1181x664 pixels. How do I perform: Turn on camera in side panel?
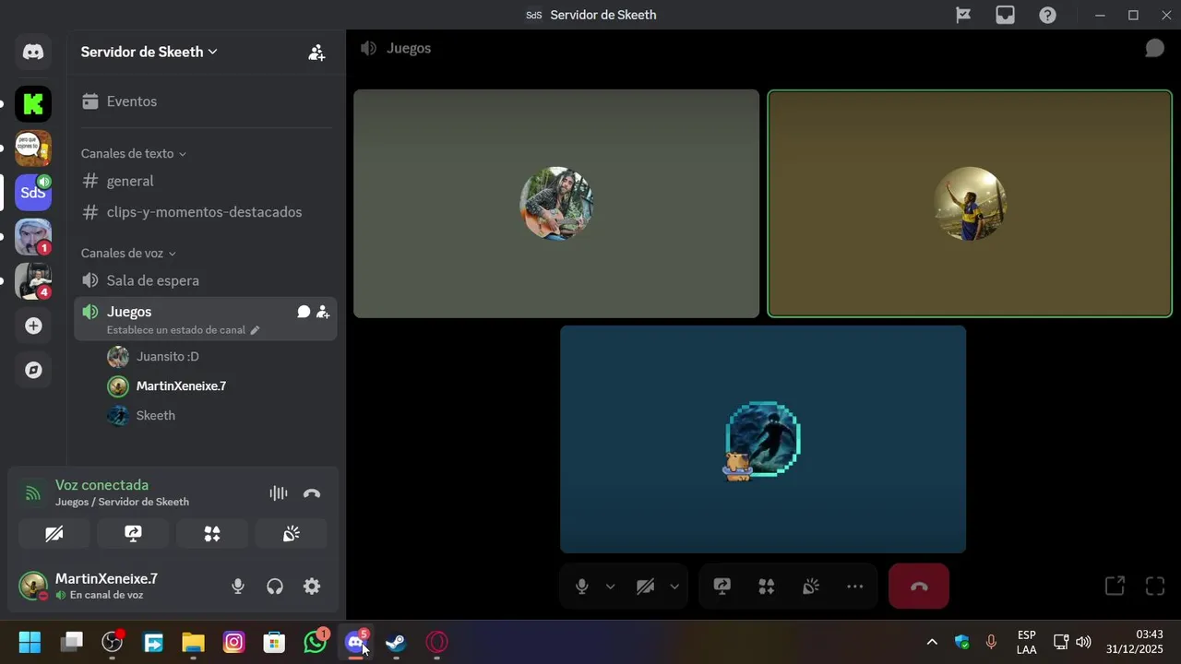click(x=54, y=534)
